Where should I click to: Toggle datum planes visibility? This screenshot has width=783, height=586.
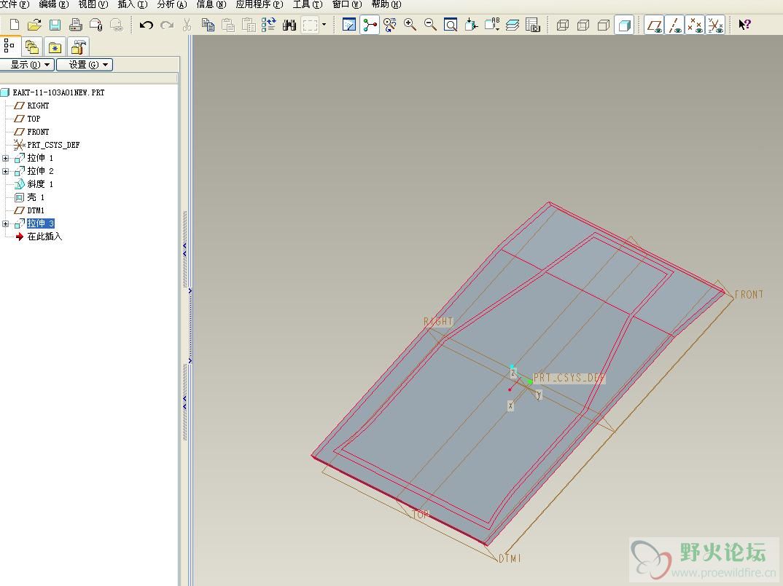654,25
